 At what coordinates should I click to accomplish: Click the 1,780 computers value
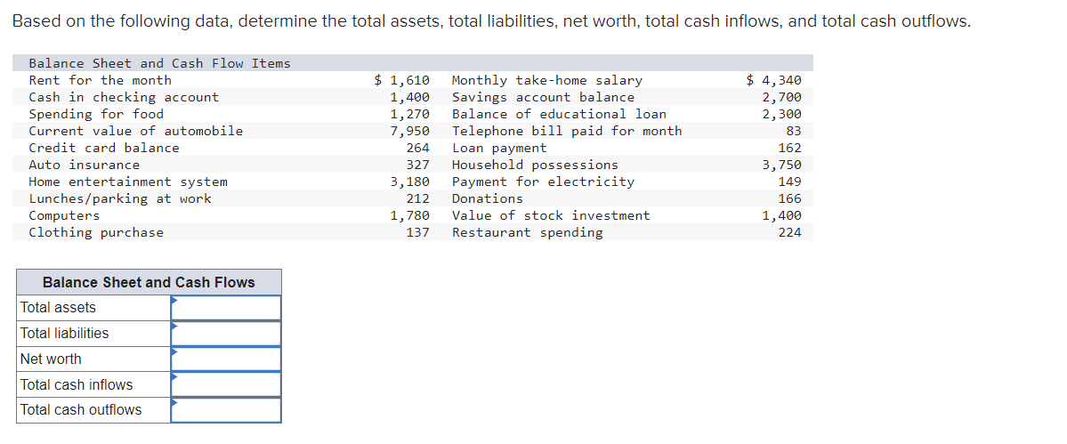click(x=410, y=215)
